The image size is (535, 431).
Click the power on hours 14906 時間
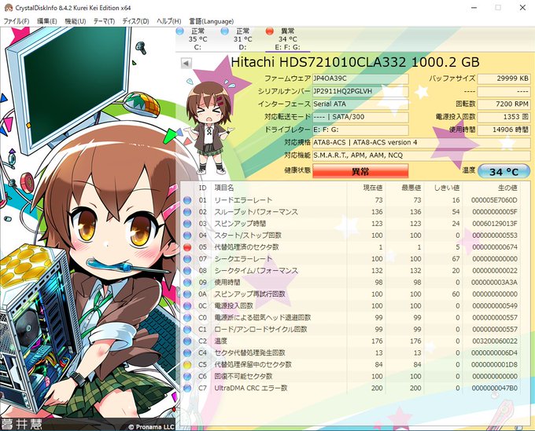coord(504,130)
